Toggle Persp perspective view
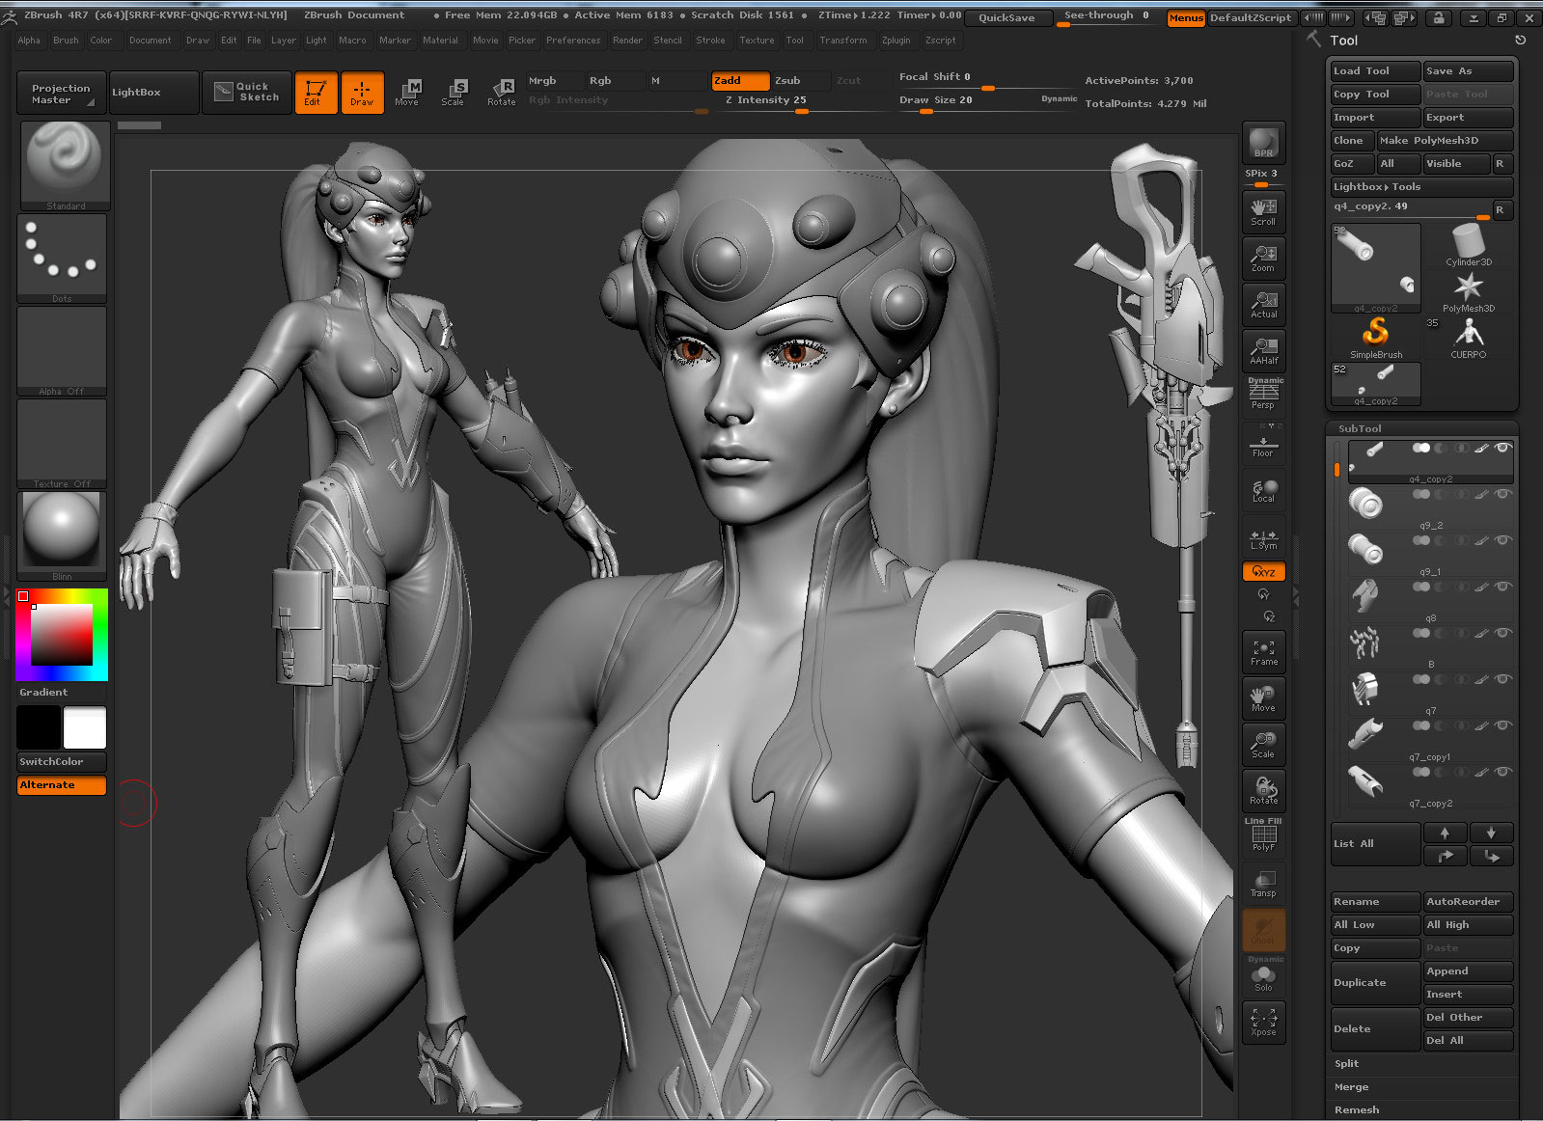 pos(1263,395)
